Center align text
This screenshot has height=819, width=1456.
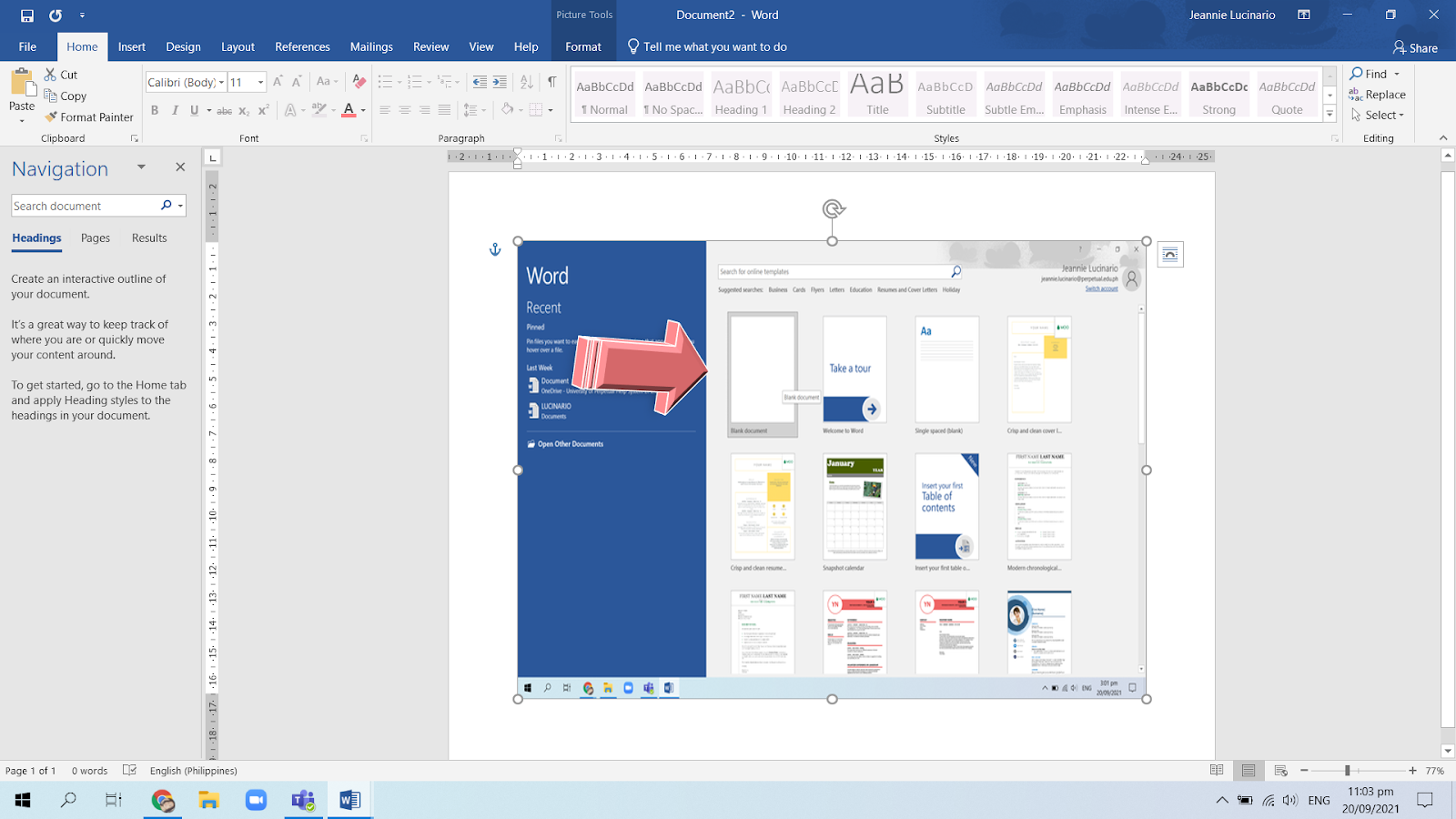404,110
